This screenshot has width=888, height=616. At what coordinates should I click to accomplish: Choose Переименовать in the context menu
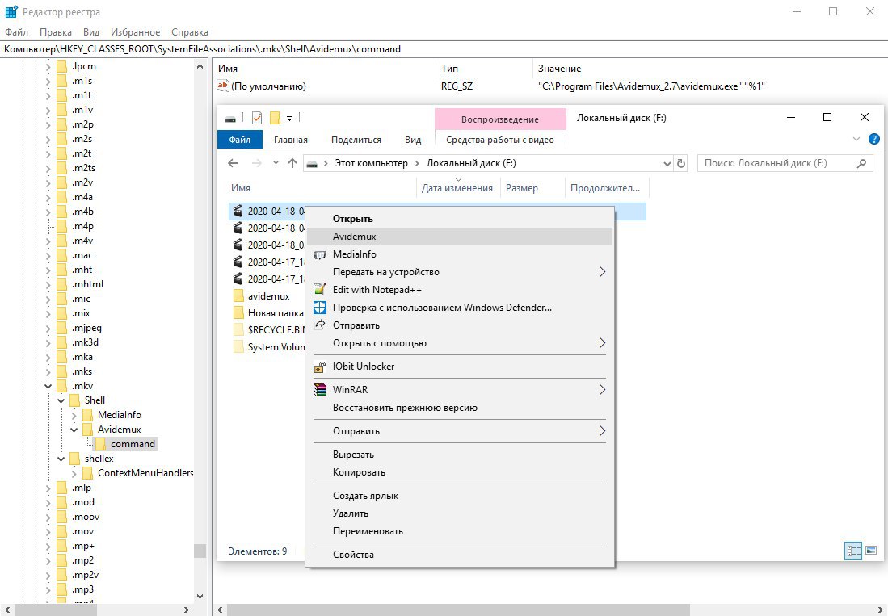click(x=459, y=531)
